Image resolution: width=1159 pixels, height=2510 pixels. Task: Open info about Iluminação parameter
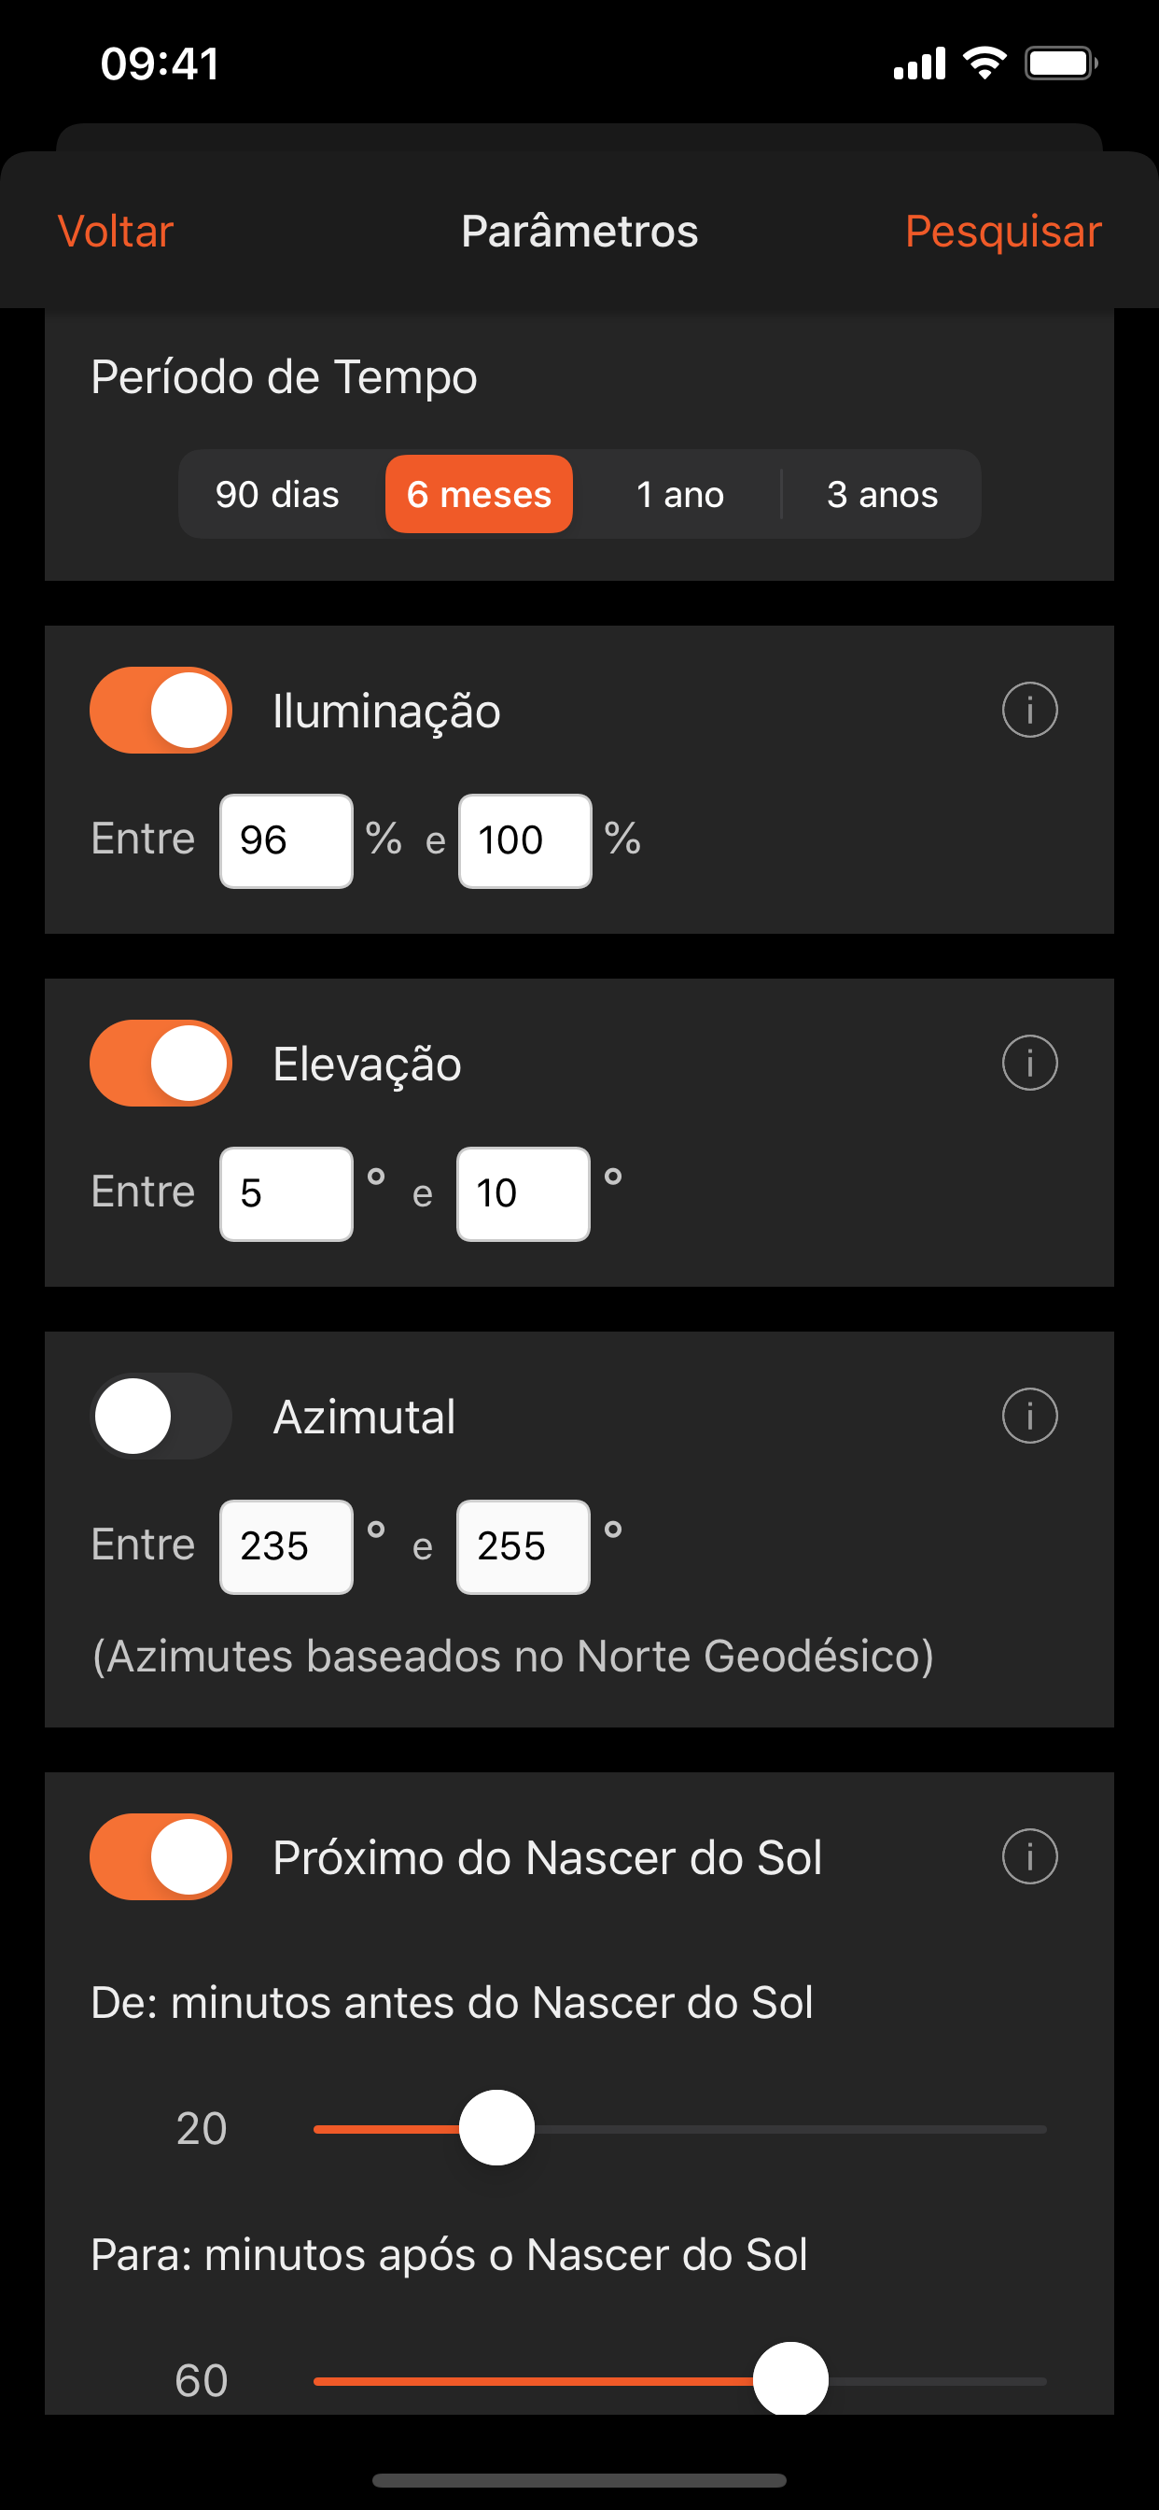point(1028,710)
